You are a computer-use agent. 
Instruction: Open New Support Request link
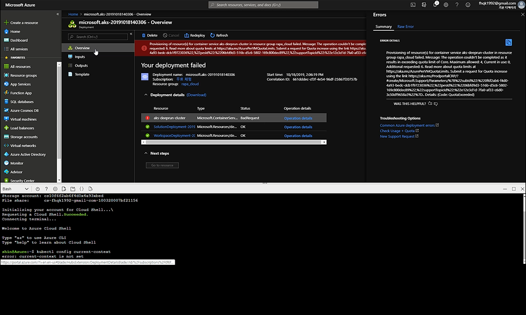click(x=397, y=136)
